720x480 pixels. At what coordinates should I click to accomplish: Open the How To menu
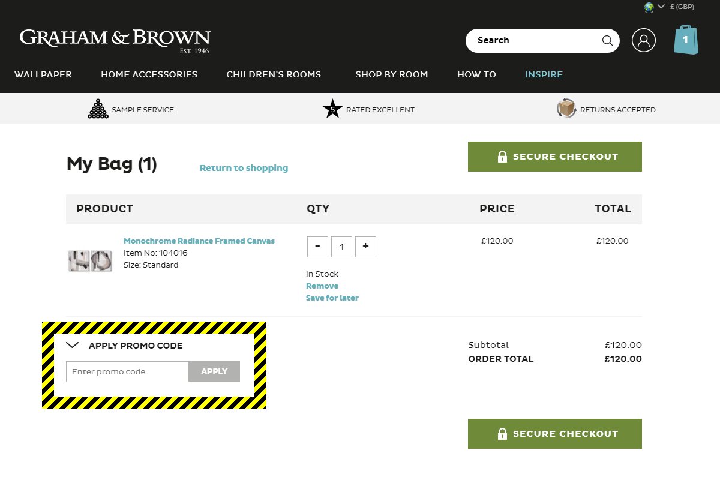(476, 74)
